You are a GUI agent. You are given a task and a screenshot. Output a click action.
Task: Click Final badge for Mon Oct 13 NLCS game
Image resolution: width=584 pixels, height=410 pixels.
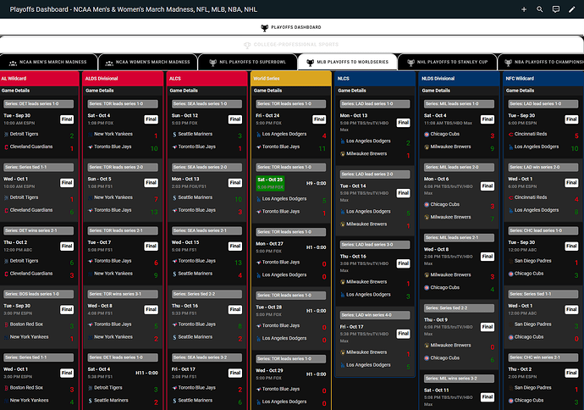(404, 123)
